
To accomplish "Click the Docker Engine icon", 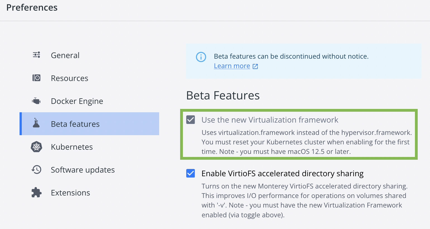I will coord(36,101).
